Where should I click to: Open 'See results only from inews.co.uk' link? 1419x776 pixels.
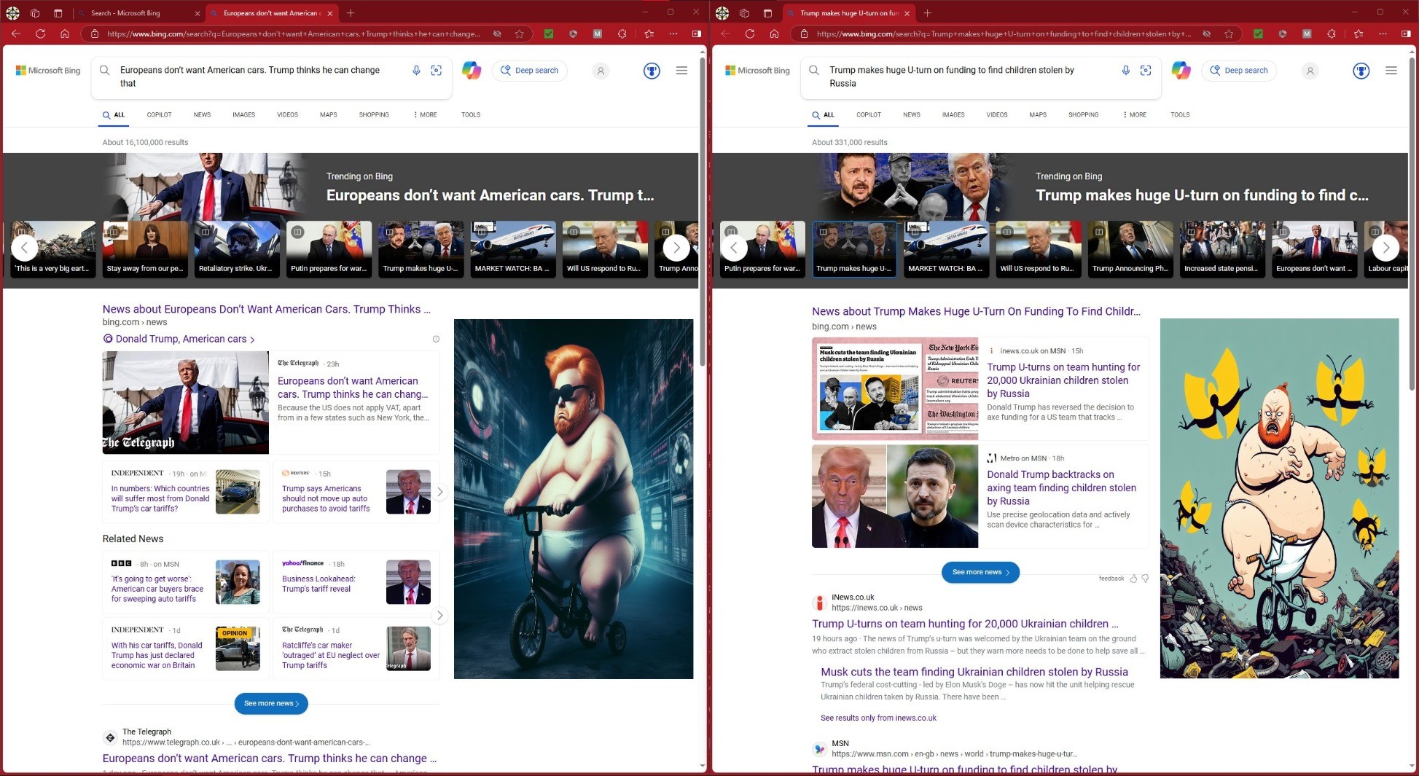point(878,718)
